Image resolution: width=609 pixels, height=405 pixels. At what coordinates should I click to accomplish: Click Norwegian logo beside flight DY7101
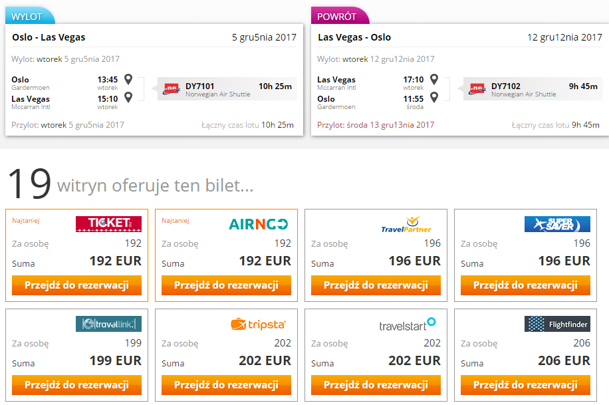(x=172, y=89)
